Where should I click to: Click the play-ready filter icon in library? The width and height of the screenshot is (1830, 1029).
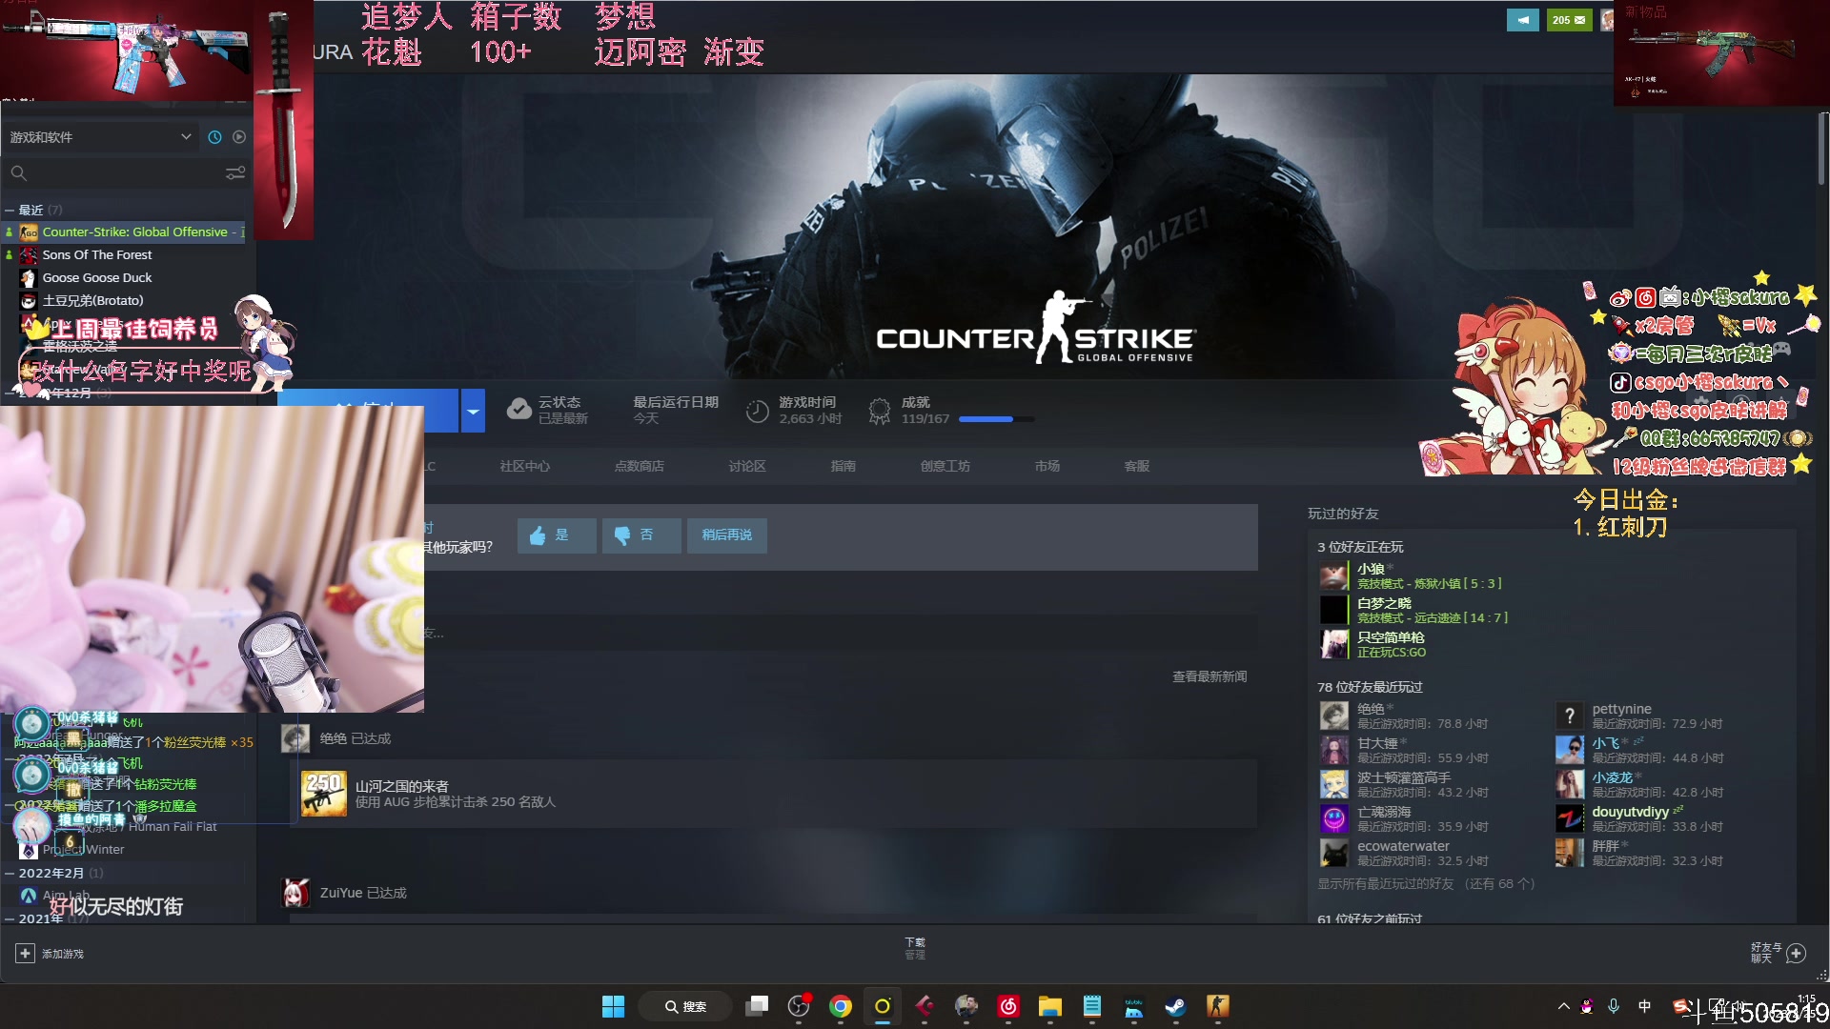(x=239, y=137)
